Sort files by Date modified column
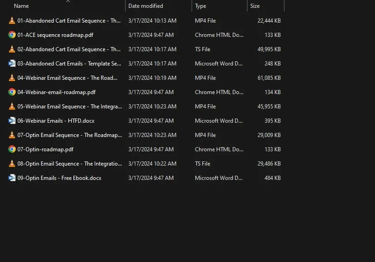Viewport: 375px width, 262px height. 145,6
